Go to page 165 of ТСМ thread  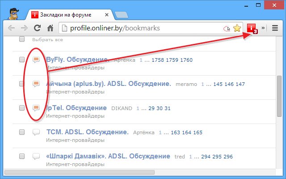tap(198, 132)
